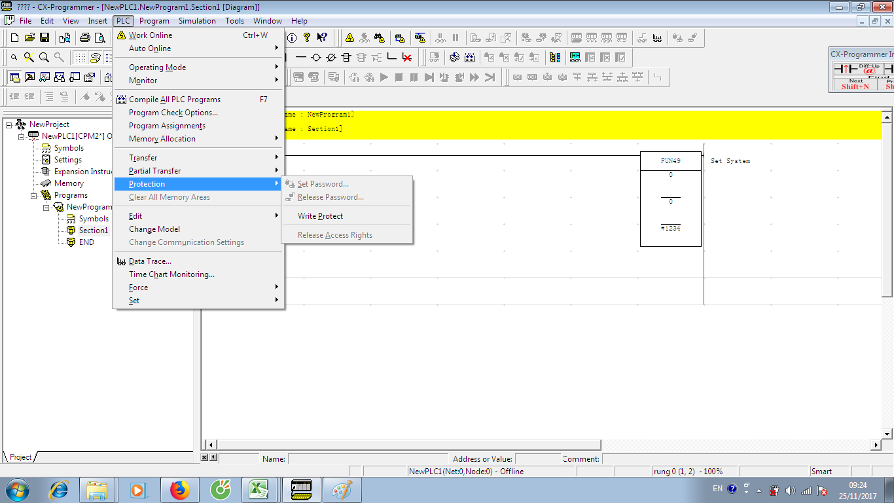Choose Program Assignments menu item
Viewport: 894px width, 503px height.
198,126
